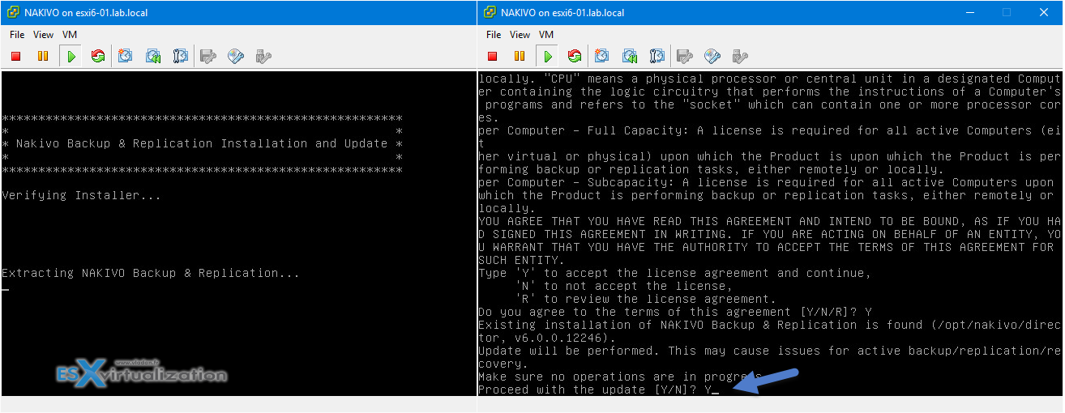Viewport: 1065px width, 413px height.
Task: Open View menu in right NAKIVO window
Action: [x=520, y=35]
